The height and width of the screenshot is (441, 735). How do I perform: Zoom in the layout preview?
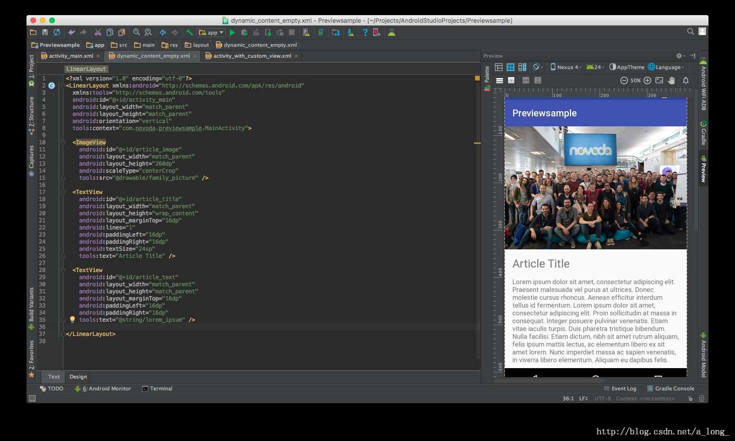point(647,80)
